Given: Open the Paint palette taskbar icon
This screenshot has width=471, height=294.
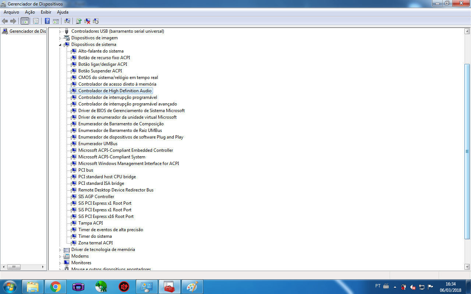Looking at the screenshot, I should pos(192,287).
